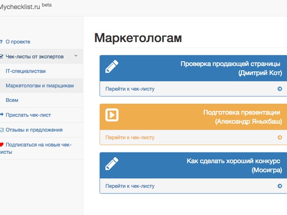The image size is (287, 215).
Task: Open Прислать чек-лист page
Action: pyautogui.click(x=28, y=115)
